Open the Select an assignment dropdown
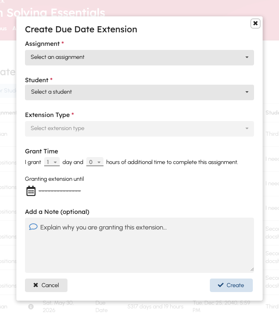Image resolution: width=279 pixels, height=317 pixels. pyautogui.click(x=139, y=57)
